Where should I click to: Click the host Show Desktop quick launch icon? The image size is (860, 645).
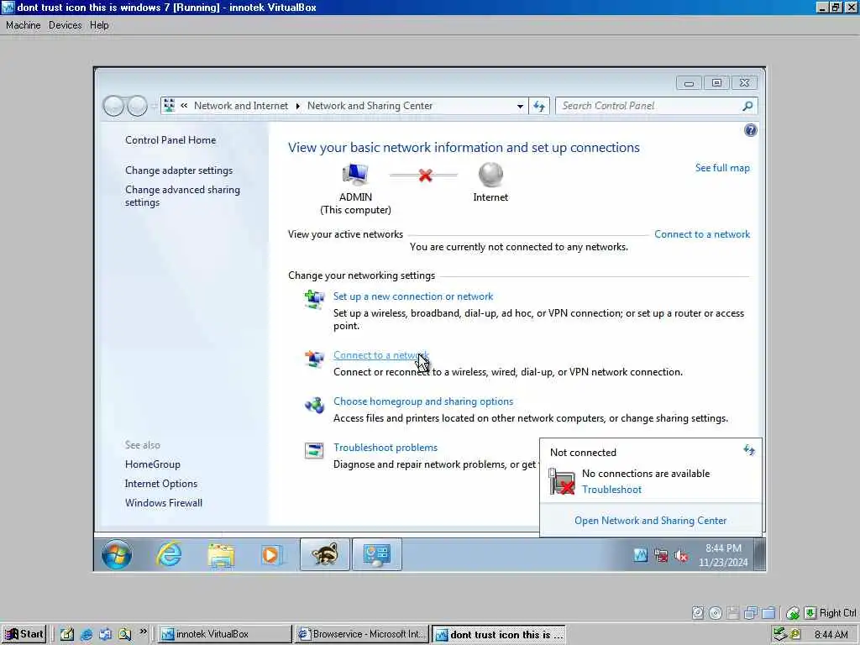pyautogui.click(x=67, y=634)
